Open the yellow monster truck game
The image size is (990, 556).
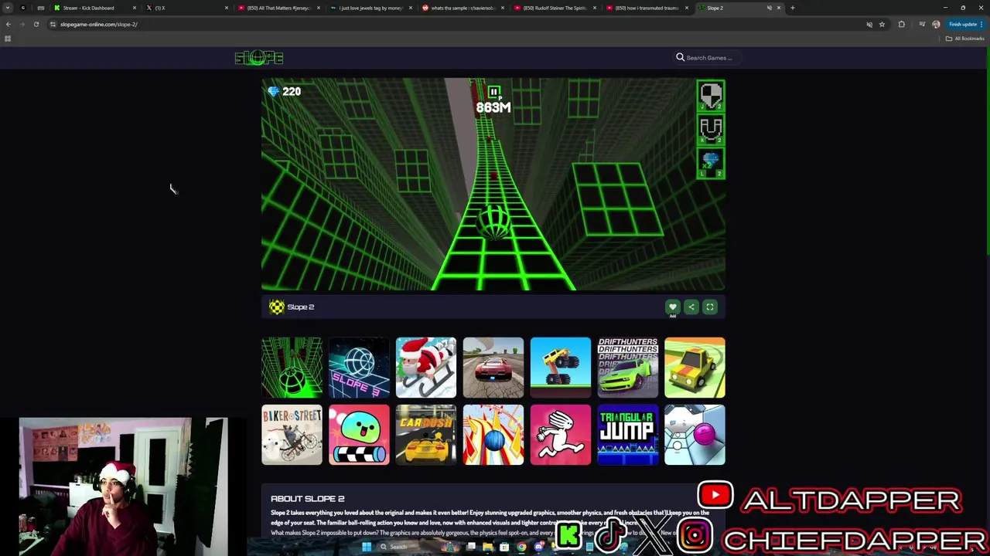click(x=561, y=368)
